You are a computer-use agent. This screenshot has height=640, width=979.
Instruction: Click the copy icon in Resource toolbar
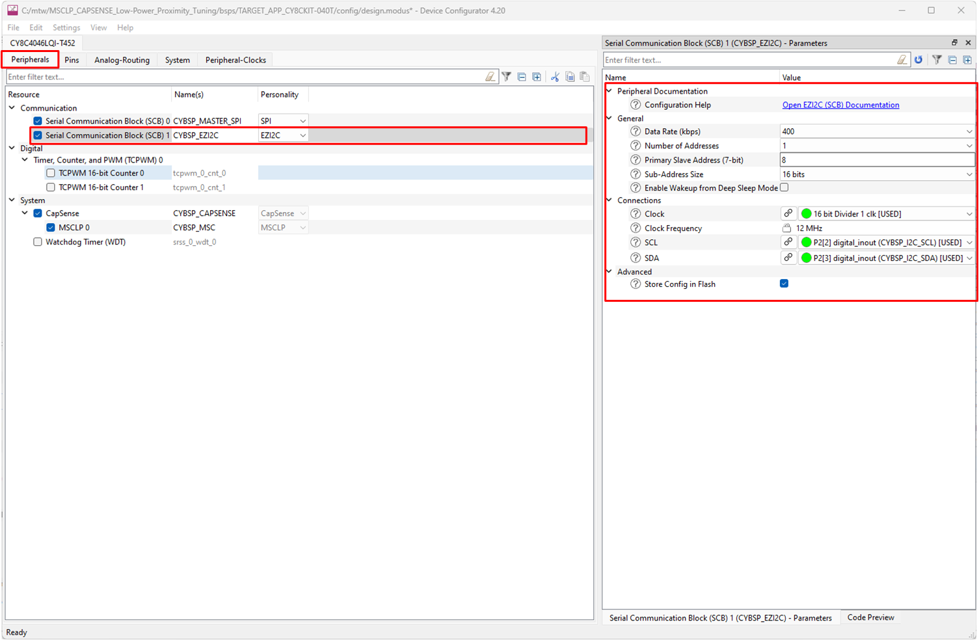[x=570, y=77]
